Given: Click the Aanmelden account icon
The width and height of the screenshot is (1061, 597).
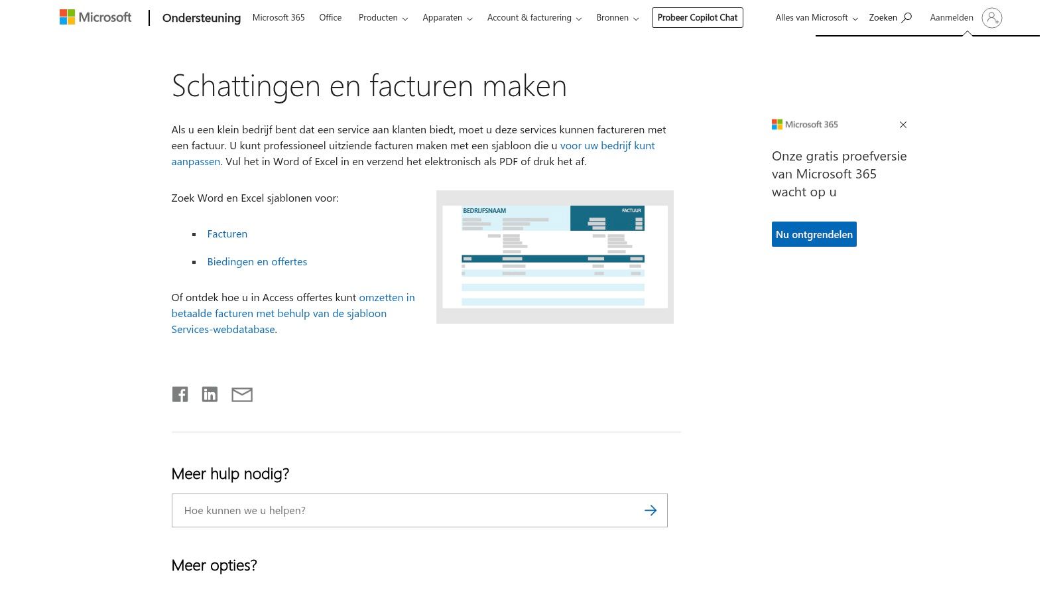Looking at the screenshot, I should point(992,18).
